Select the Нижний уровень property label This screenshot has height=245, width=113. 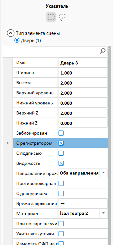[x=34, y=103]
